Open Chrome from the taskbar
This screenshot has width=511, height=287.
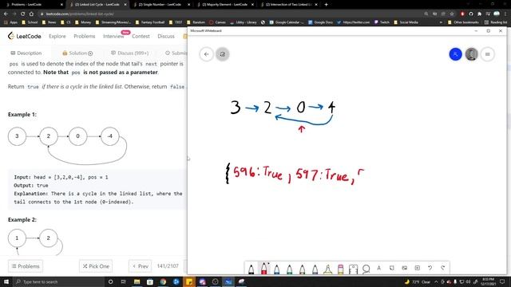tap(163, 281)
